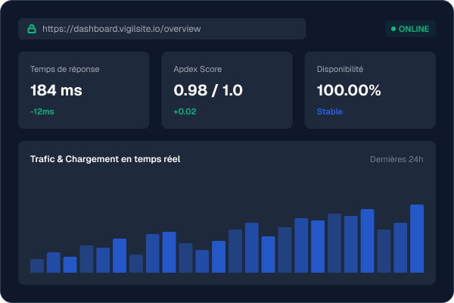Click the Trafic & Chargement en temps réel title
The height and width of the screenshot is (303, 454).
click(105, 159)
